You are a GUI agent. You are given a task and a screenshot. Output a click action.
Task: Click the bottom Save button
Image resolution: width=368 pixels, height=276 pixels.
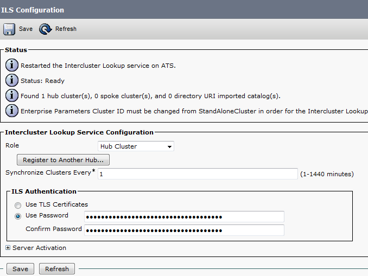20,269
